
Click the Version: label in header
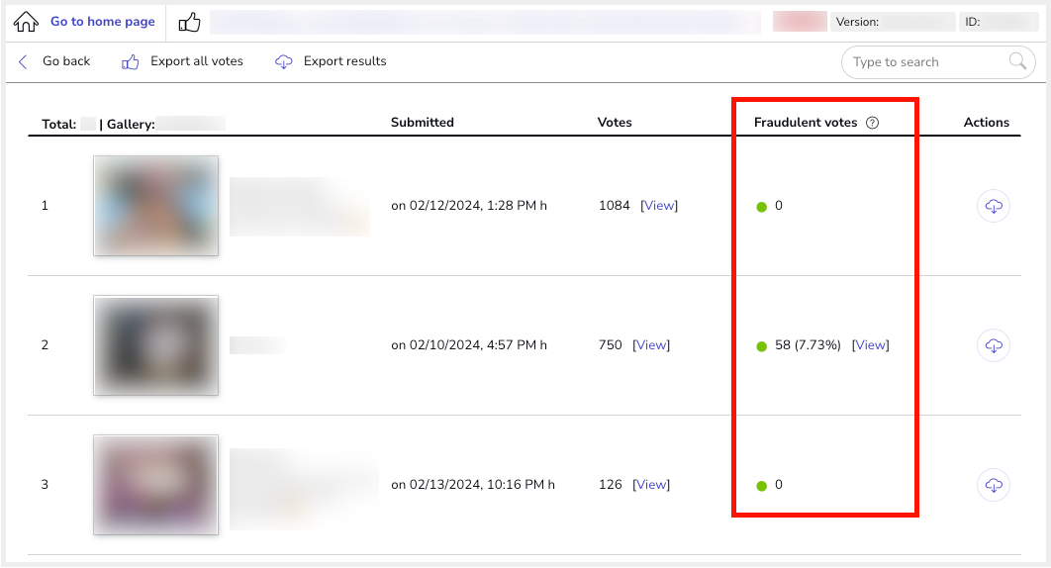coord(857,22)
